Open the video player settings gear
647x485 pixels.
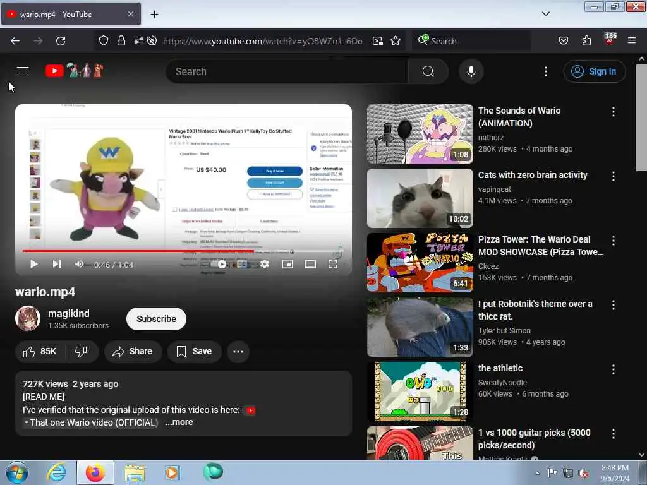point(265,264)
